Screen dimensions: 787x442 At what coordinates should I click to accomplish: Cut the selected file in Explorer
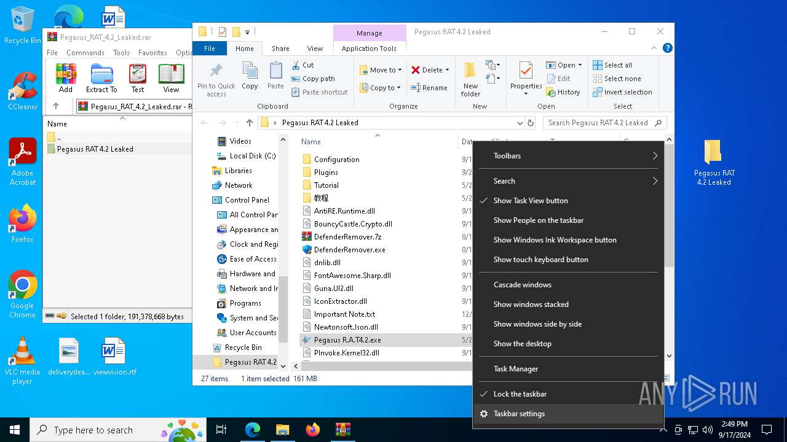click(x=303, y=65)
